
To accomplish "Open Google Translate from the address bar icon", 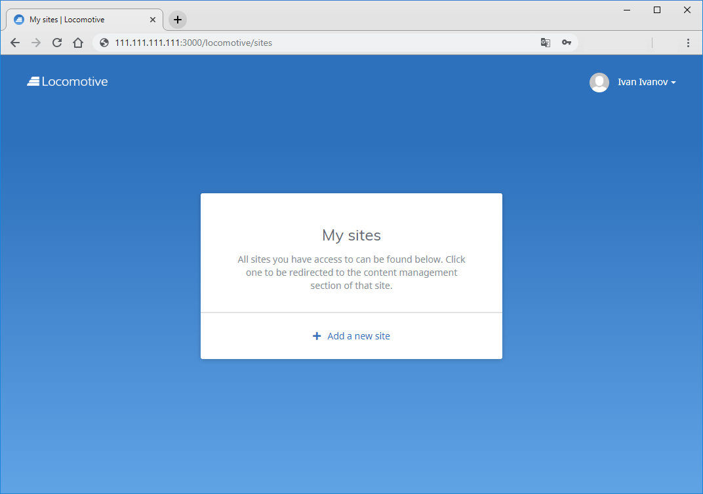I will tap(546, 42).
